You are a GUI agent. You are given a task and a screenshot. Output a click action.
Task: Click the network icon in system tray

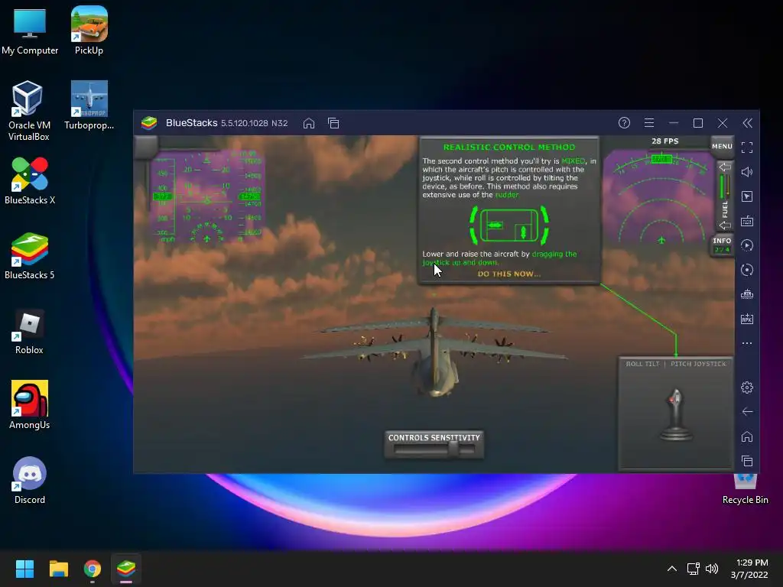693,569
